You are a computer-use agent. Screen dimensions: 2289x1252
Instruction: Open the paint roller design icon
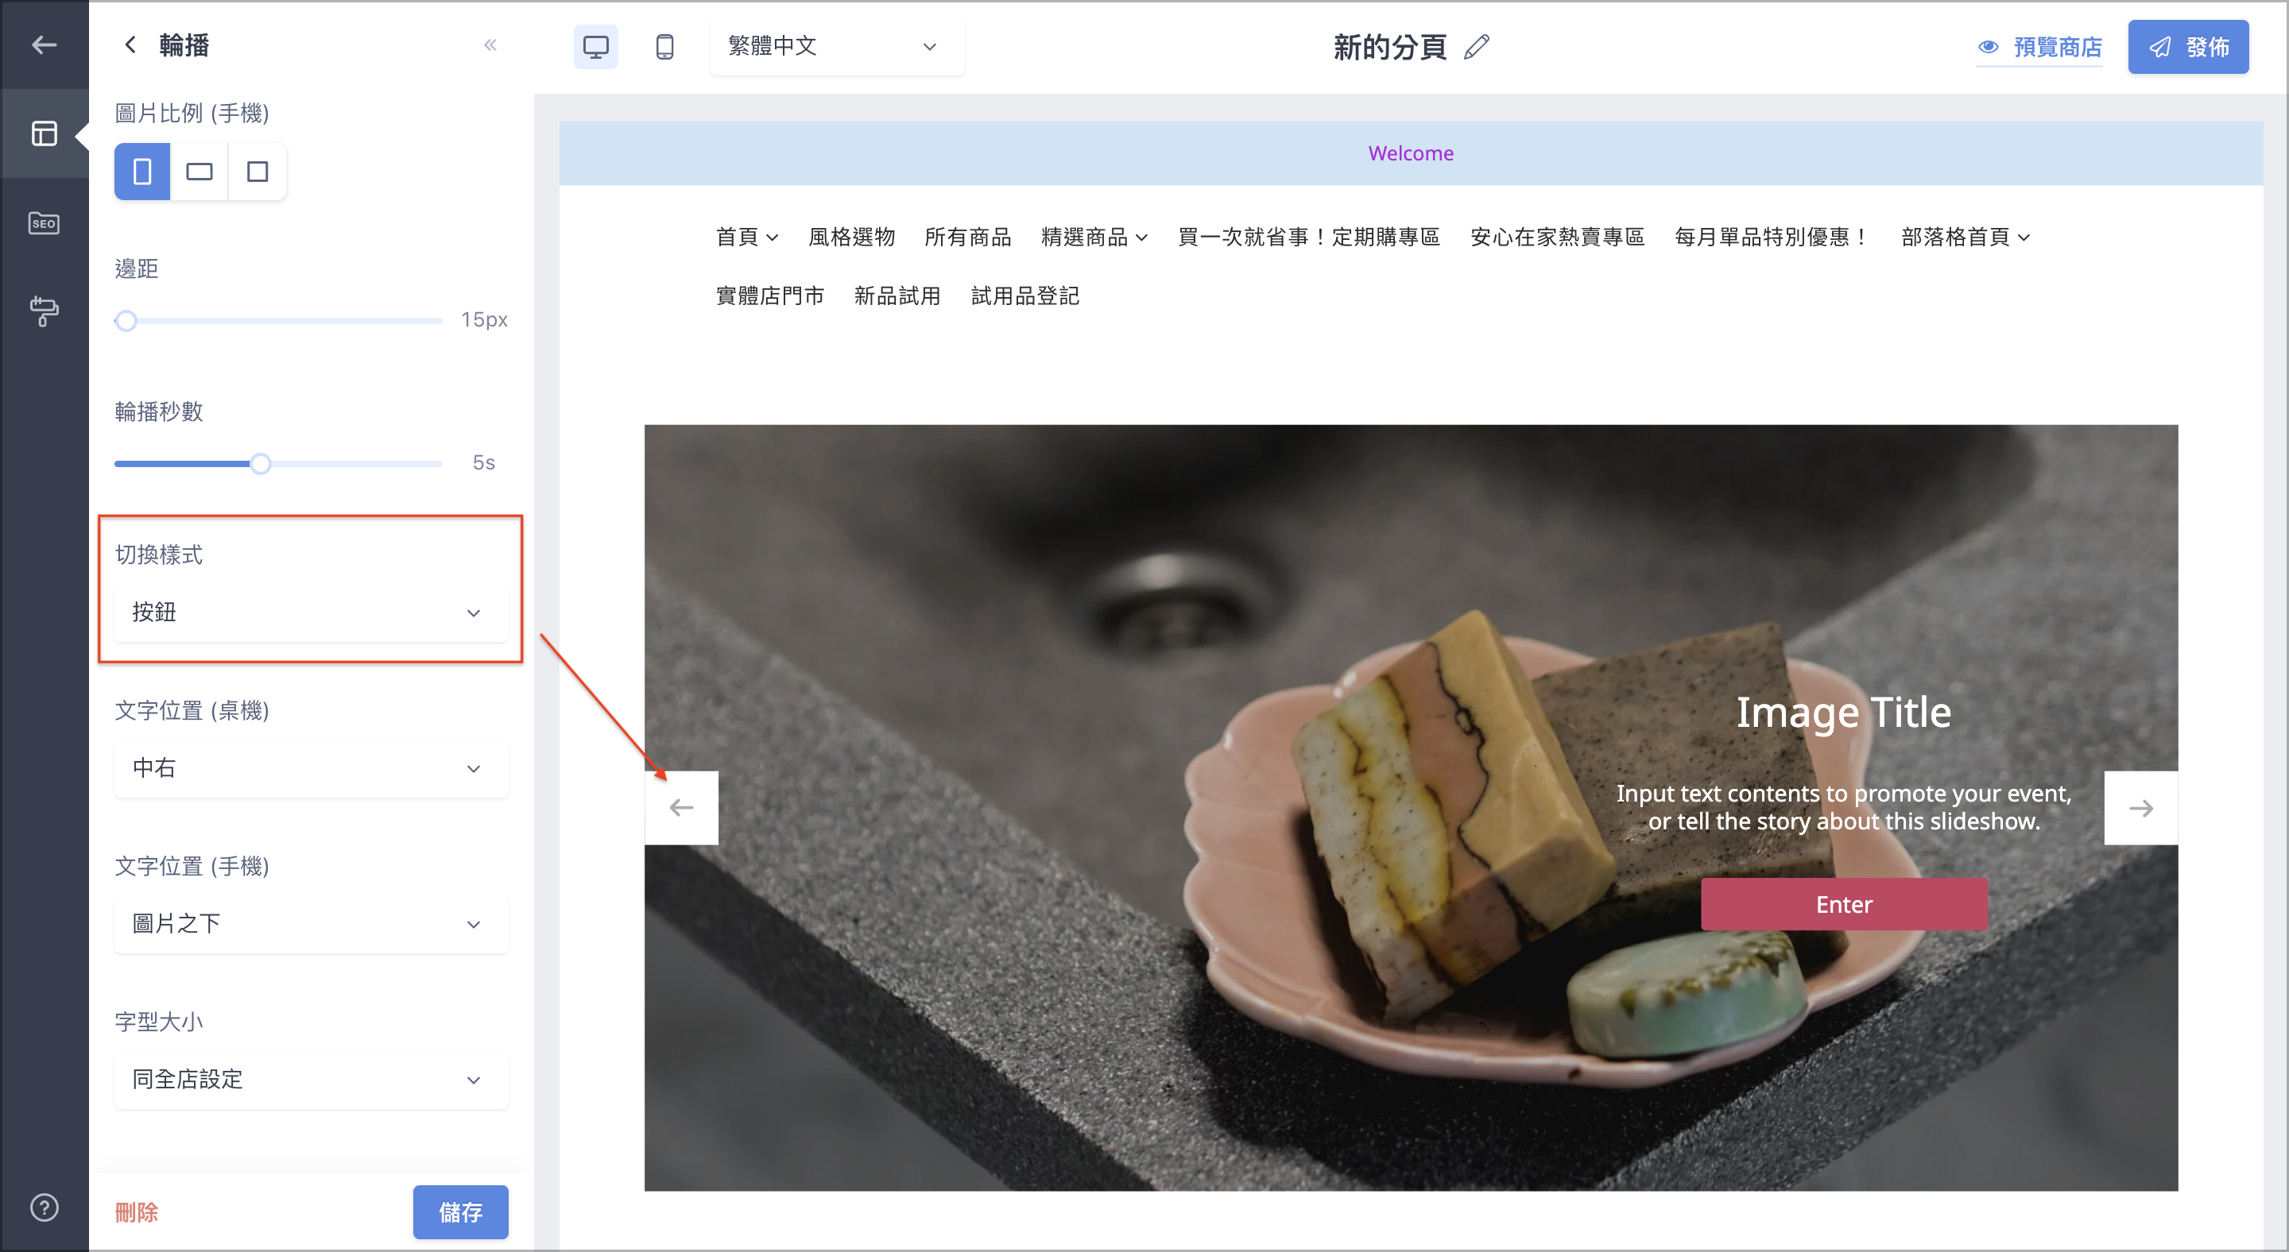pos(44,311)
